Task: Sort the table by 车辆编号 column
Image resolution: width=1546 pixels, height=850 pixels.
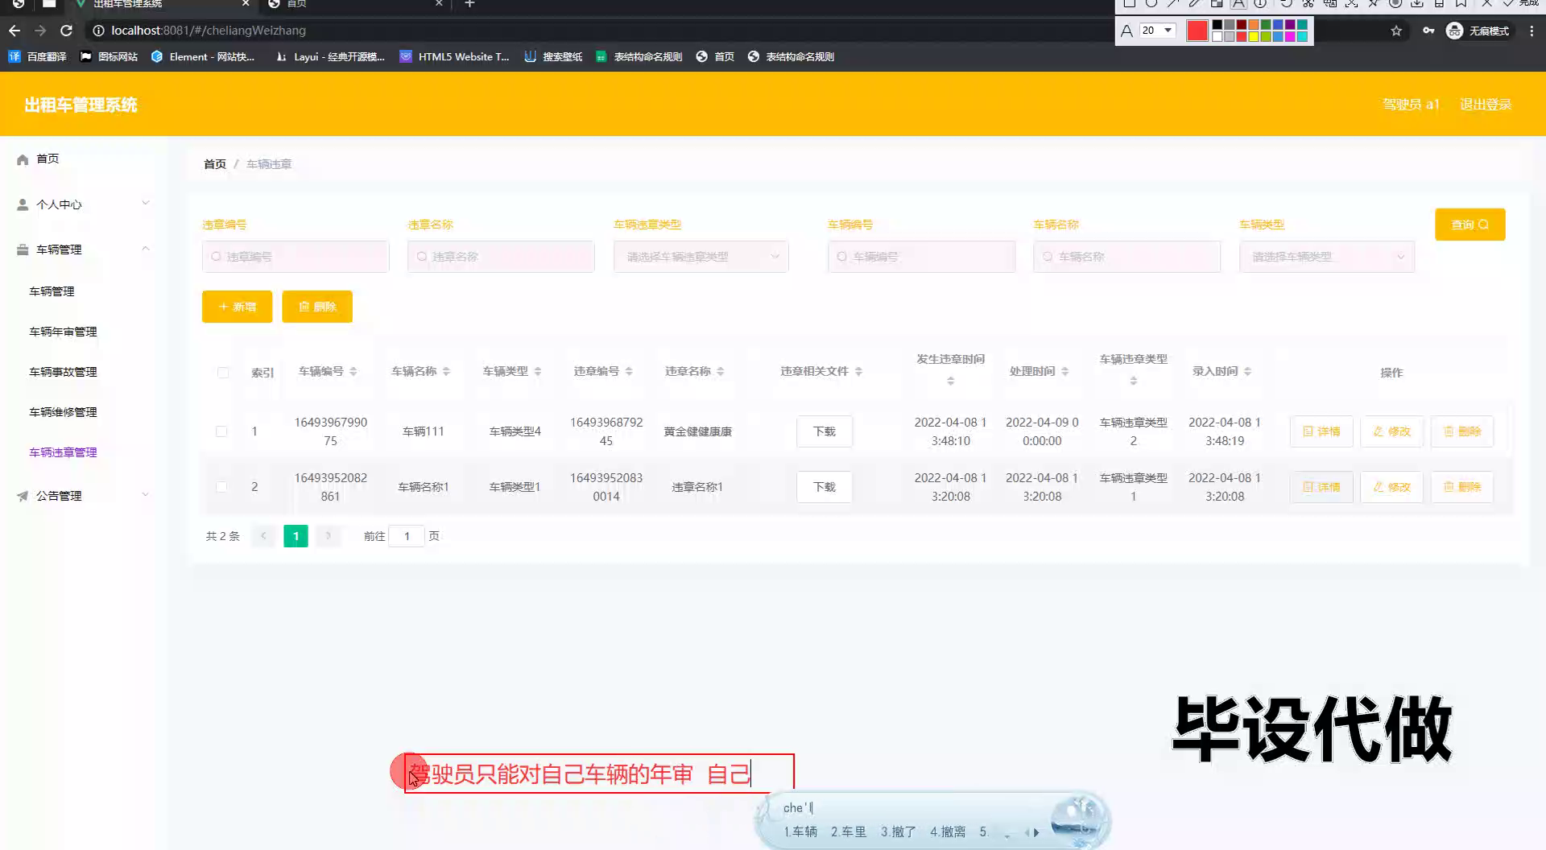Action: [x=353, y=371]
